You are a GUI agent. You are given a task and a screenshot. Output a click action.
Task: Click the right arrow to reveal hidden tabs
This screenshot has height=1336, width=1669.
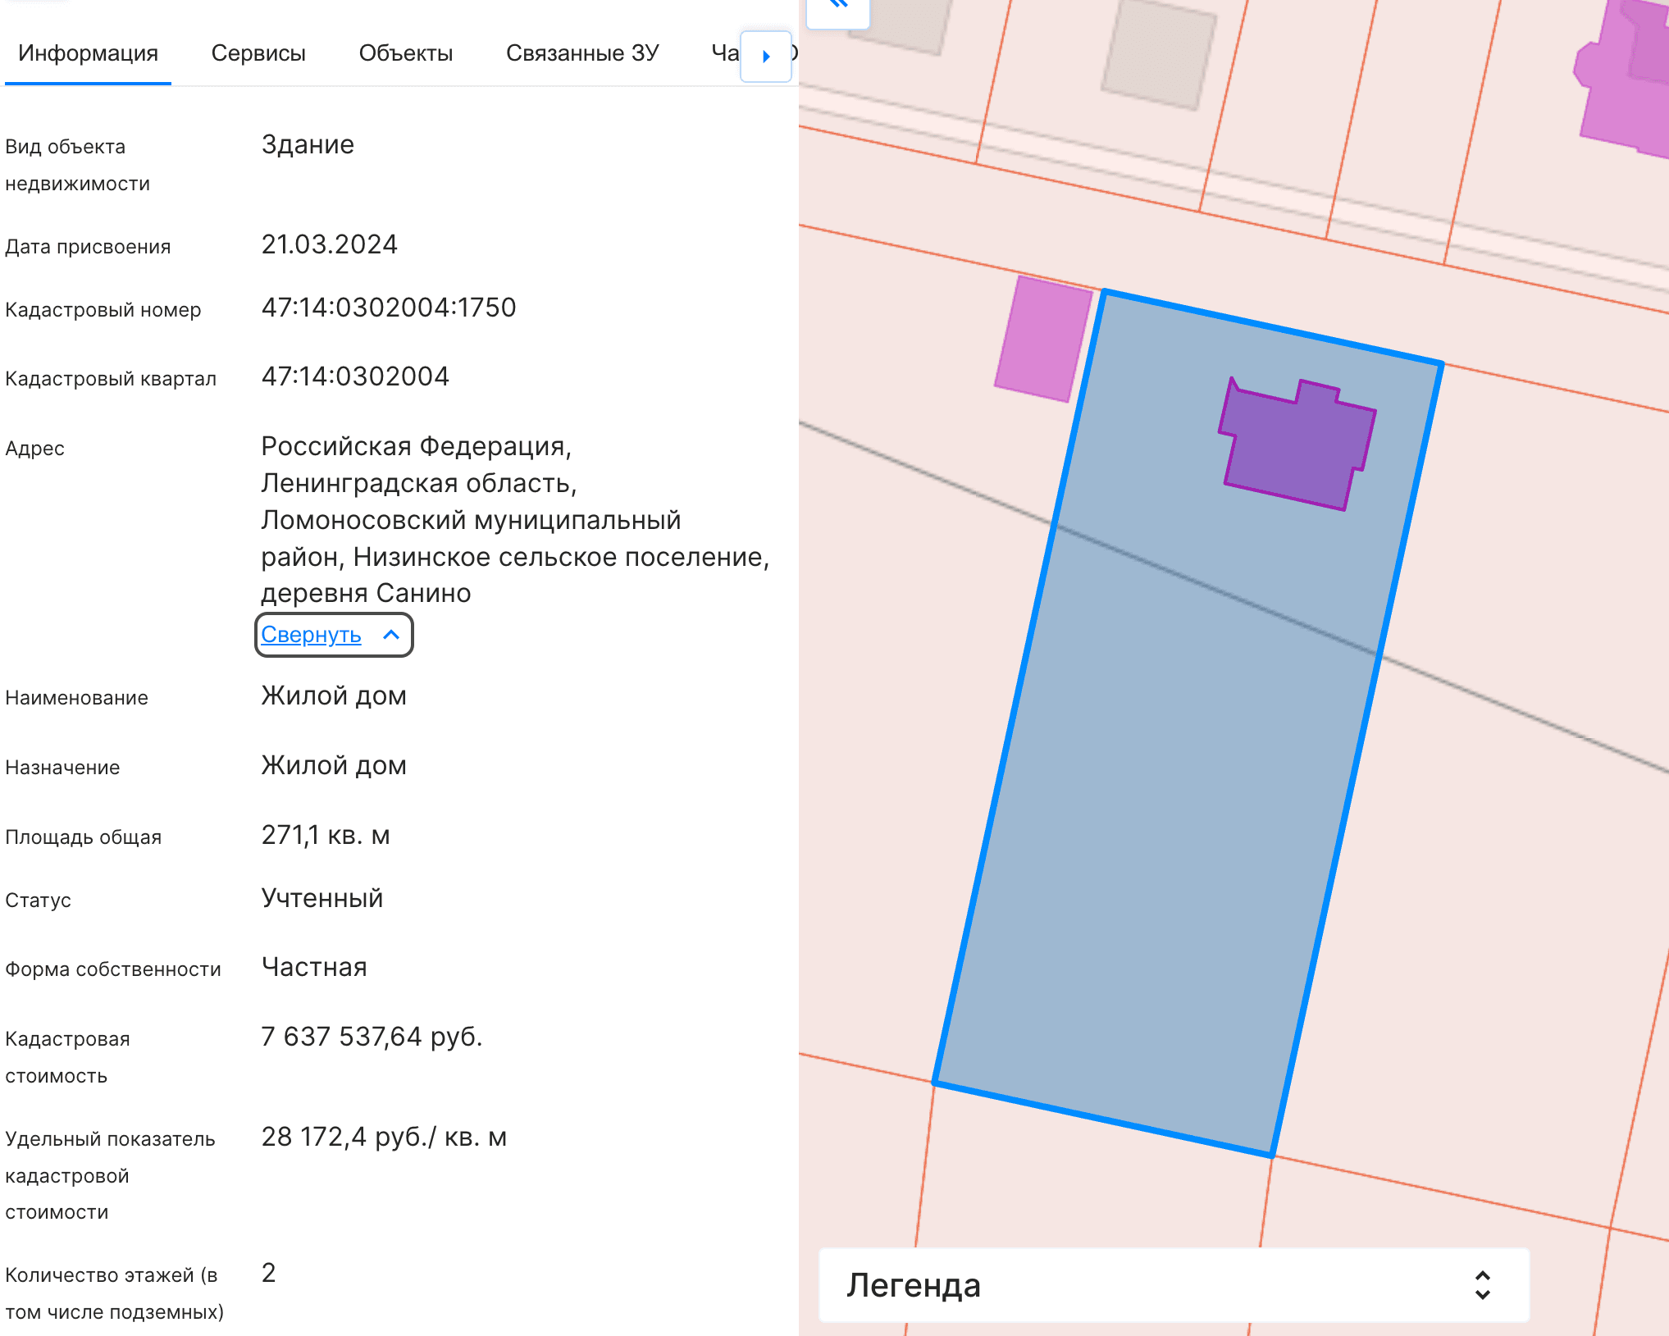(766, 57)
